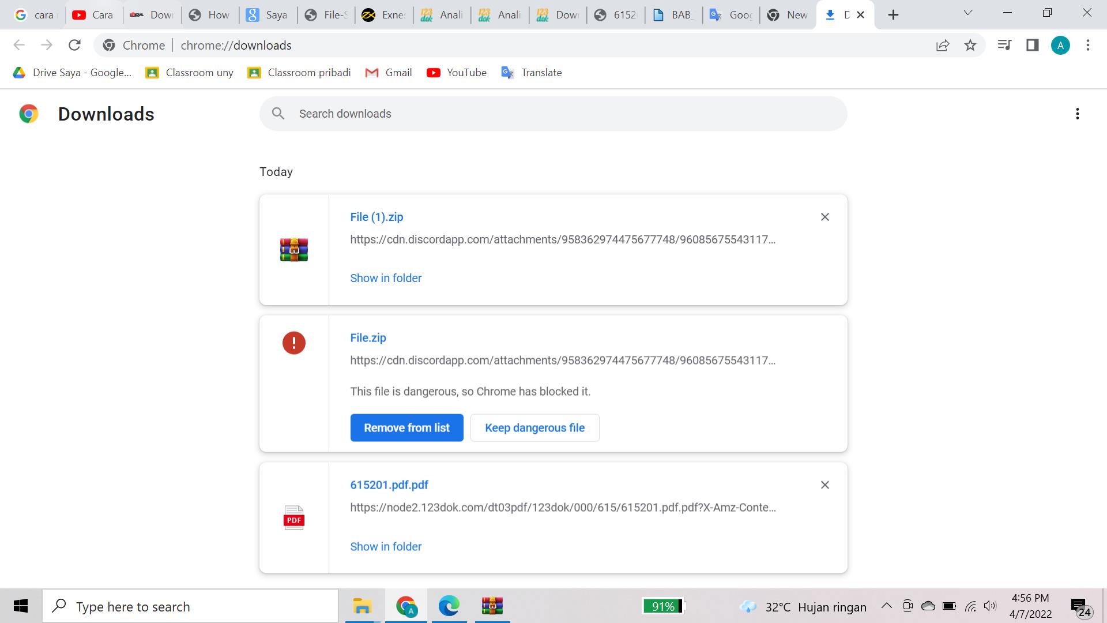Open the 615201.pdf.pdf file link
The height and width of the screenshot is (623, 1107).
click(x=389, y=485)
